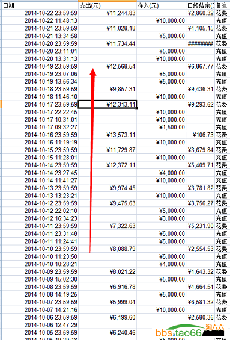Select cell with ¥12,313.11 expense
The image size is (230, 340).
107,104
